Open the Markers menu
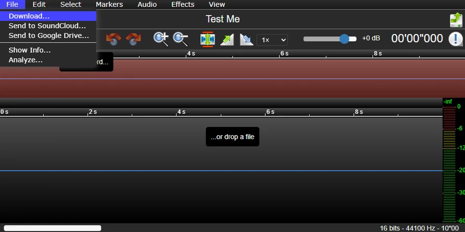The height and width of the screenshot is (232, 465). 109,4
